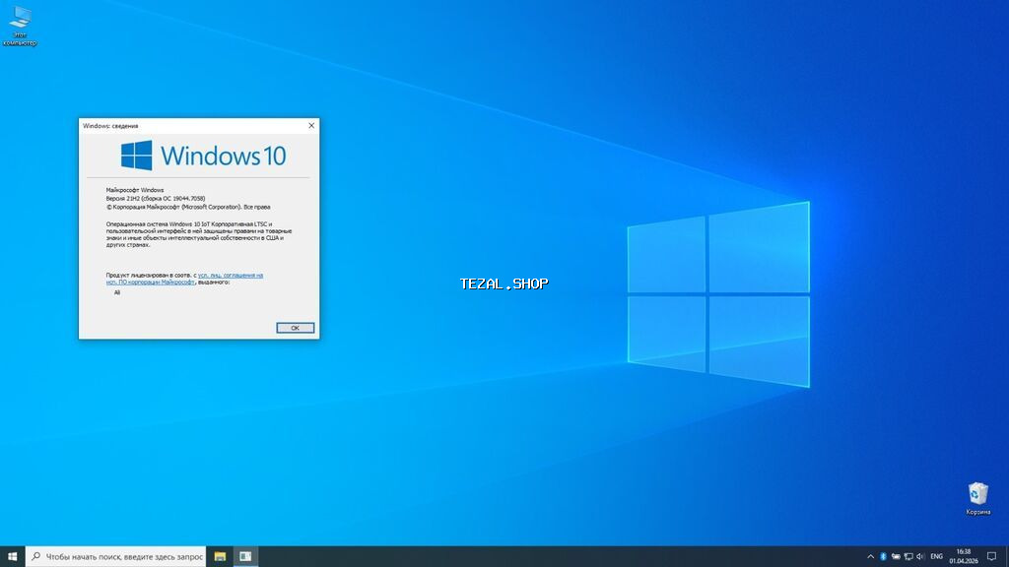Click the 'Windows: сведения' taskbar button
This screenshot has width=1009, height=567.
point(245,556)
